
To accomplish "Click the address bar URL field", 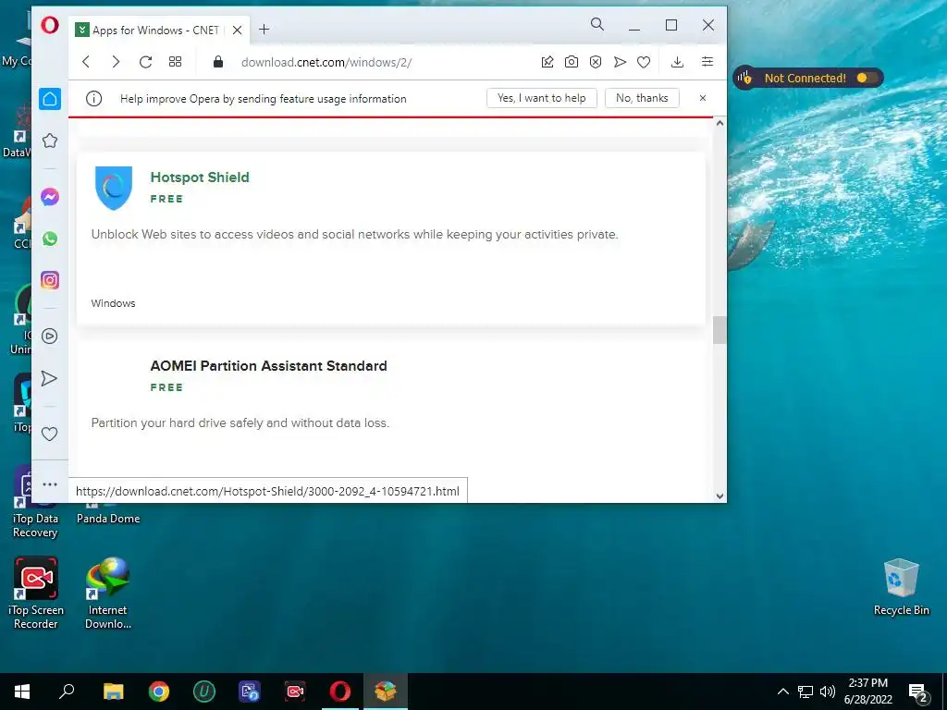I will tap(326, 62).
